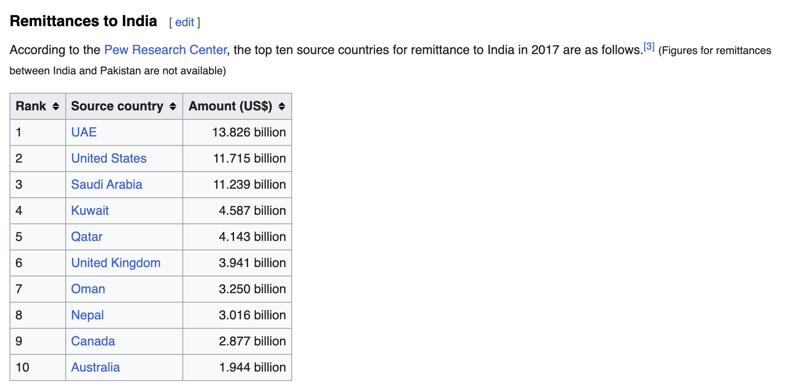Follow the United States link

coord(109,159)
